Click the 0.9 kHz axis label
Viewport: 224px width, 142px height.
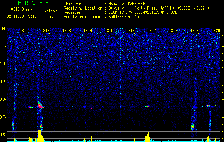(x=3, y=82)
